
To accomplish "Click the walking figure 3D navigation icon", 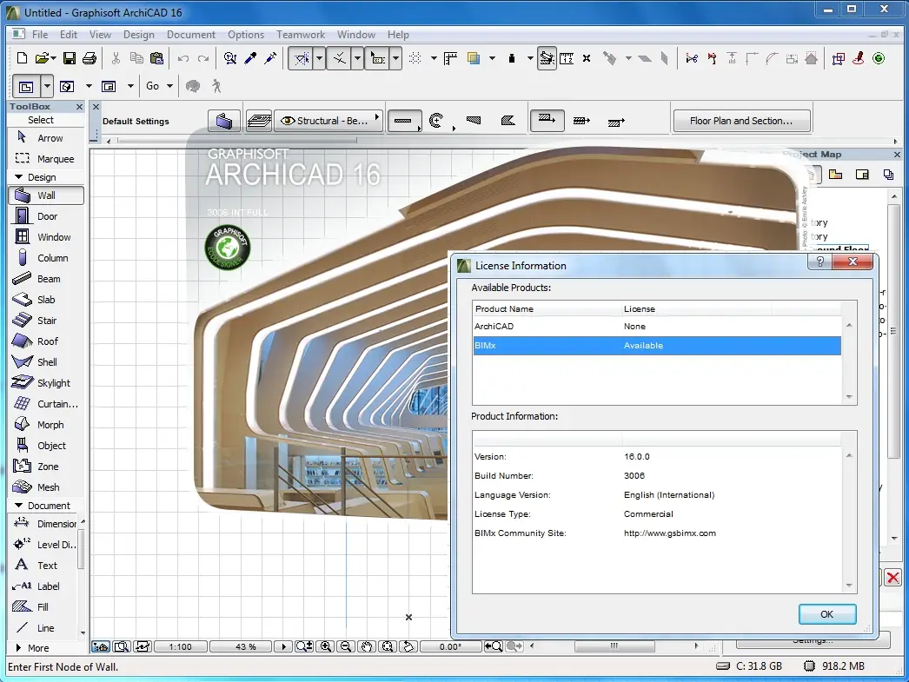I will pos(216,86).
